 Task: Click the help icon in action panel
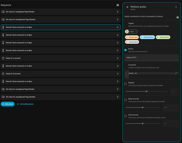(x=178, y=17)
